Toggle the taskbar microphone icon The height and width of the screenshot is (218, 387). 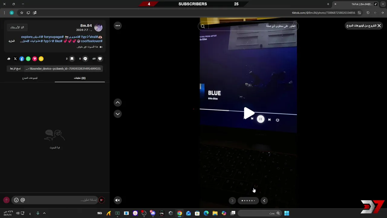click(38, 213)
